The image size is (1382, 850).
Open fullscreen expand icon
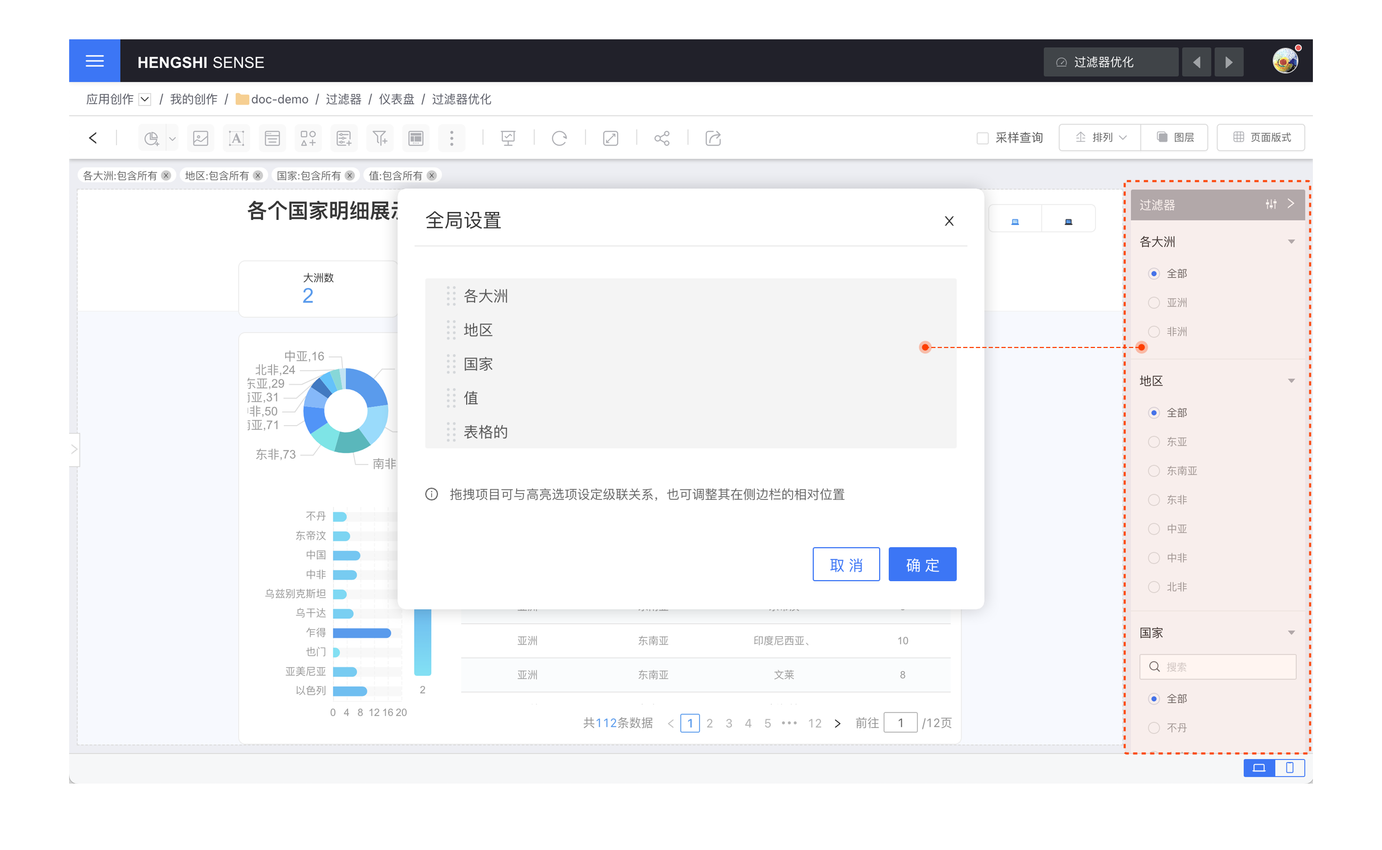point(611,138)
